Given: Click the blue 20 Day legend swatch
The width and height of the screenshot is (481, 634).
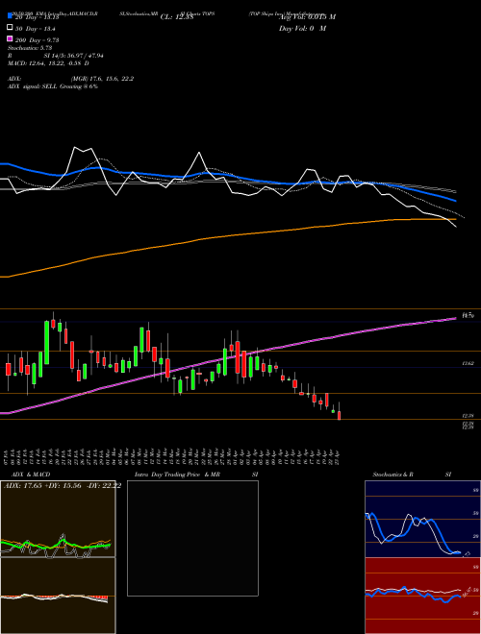Looking at the screenshot, I should tap(11, 16).
